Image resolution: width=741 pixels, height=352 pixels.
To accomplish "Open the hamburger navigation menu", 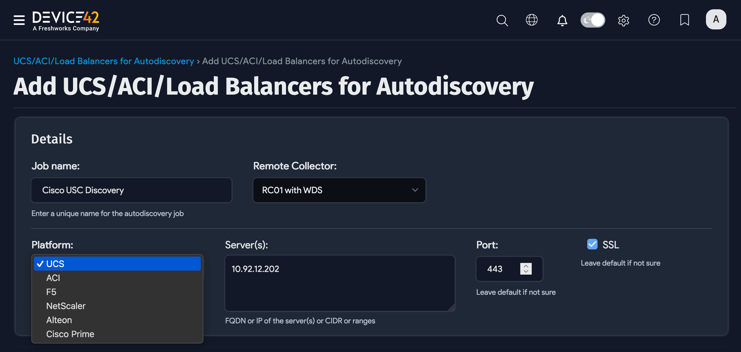I will 19,20.
